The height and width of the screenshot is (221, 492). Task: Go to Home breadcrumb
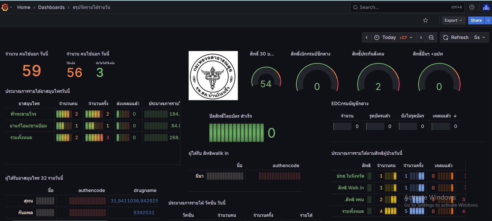tap(24, 7)
